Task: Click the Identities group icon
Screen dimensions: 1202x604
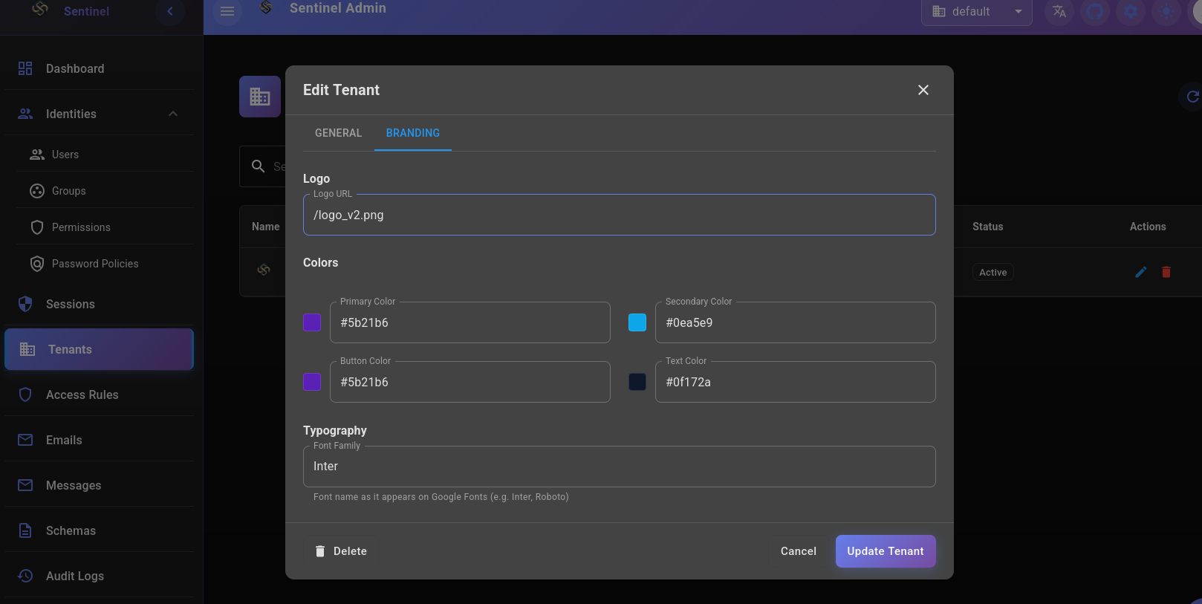Action: [x=25, y=114]
